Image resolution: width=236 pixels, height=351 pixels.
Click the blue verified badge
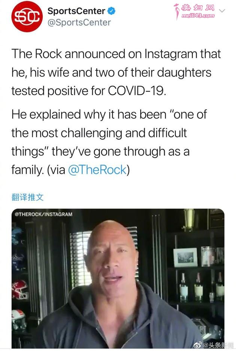coord(112,11)
